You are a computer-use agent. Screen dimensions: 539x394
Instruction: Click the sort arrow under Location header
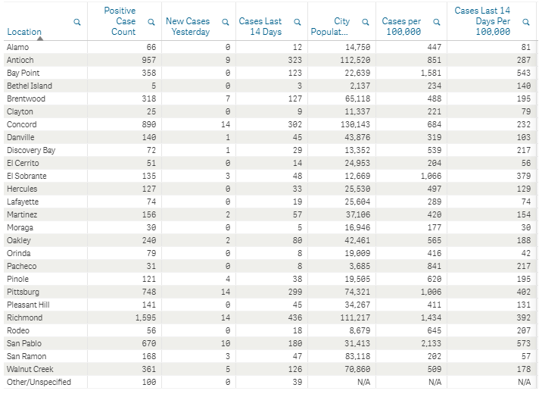pos(40,39)
